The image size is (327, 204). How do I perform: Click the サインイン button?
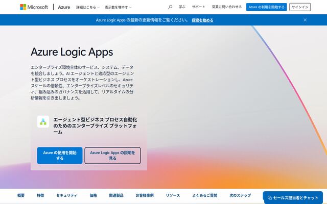300,7
